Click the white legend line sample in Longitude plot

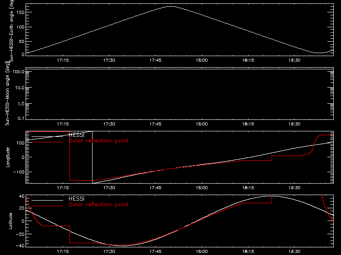[47, 136]
